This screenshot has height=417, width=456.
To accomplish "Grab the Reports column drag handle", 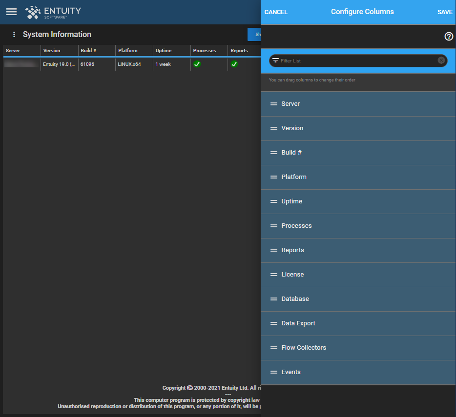I will [x=274, y=250].
